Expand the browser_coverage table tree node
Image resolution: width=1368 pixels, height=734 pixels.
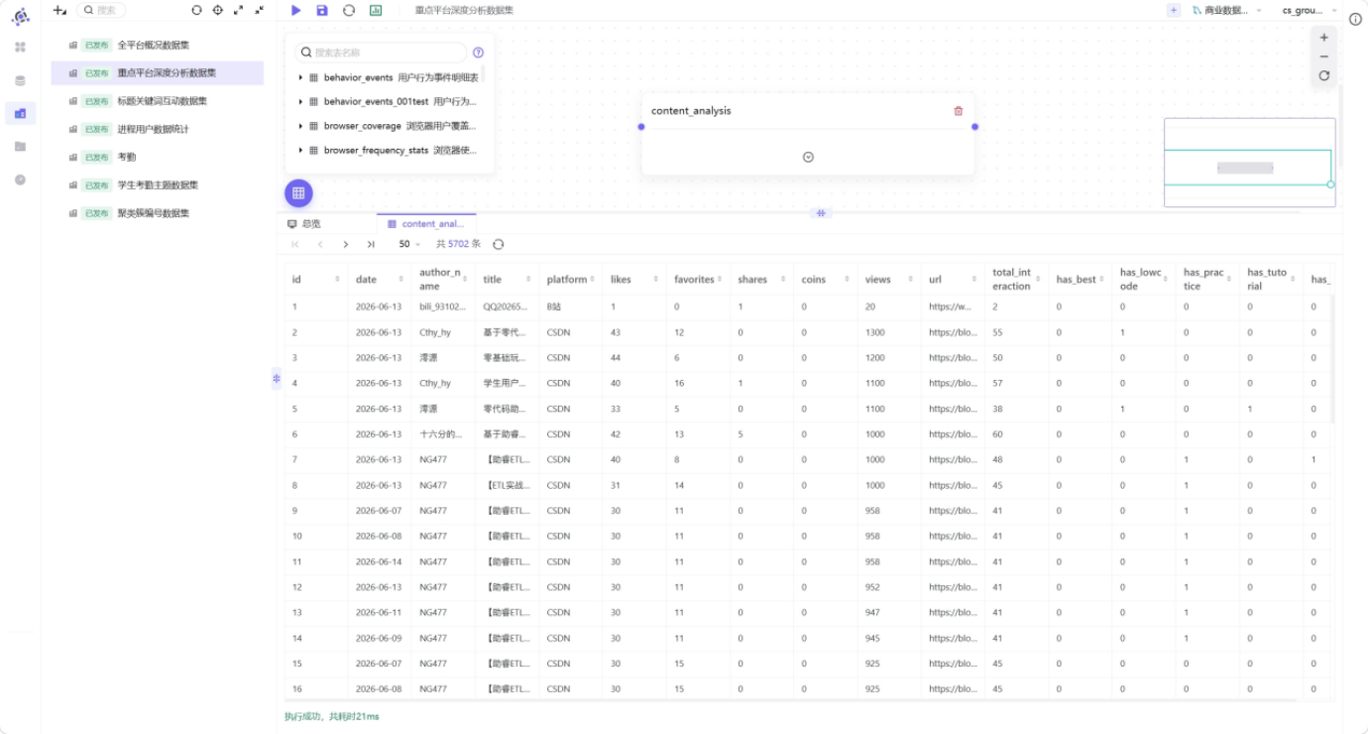tap(300, 126)
